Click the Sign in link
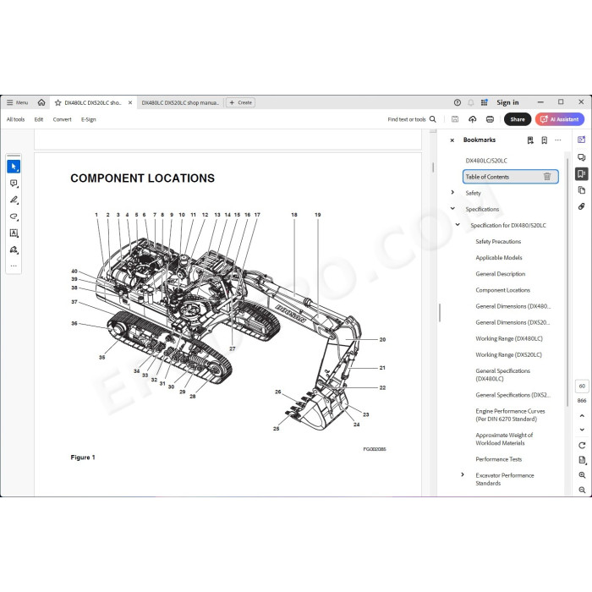The height and width of the screenshot is (592, 592). pos(507,102)
